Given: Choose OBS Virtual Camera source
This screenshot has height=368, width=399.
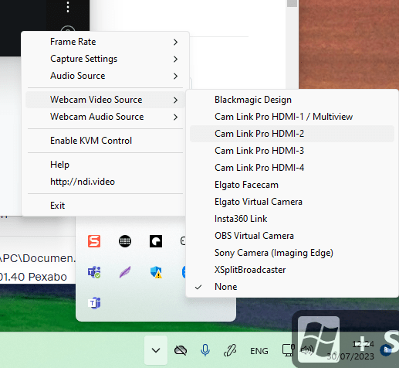Looking at the screenshot, I should coord(292,236).
